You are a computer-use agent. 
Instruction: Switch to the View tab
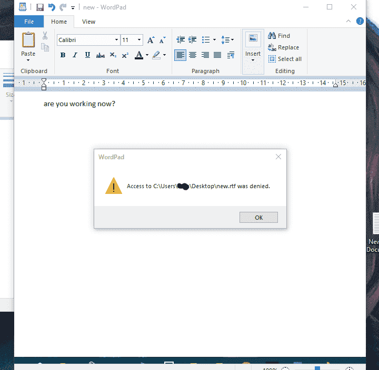(x=89, y=22)
